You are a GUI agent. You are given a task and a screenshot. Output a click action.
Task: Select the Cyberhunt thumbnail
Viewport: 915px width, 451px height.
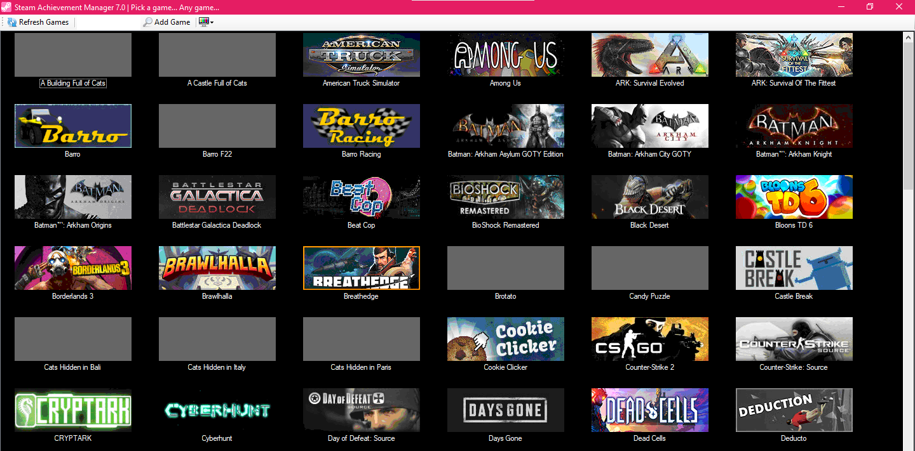(217, 410)
